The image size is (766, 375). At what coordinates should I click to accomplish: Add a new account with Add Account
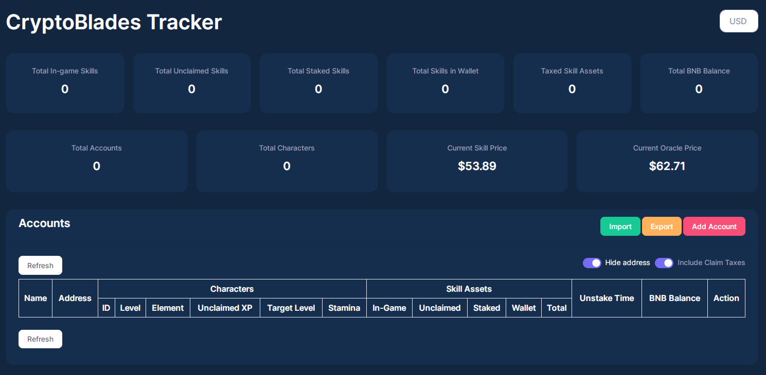tap(714, 227)
